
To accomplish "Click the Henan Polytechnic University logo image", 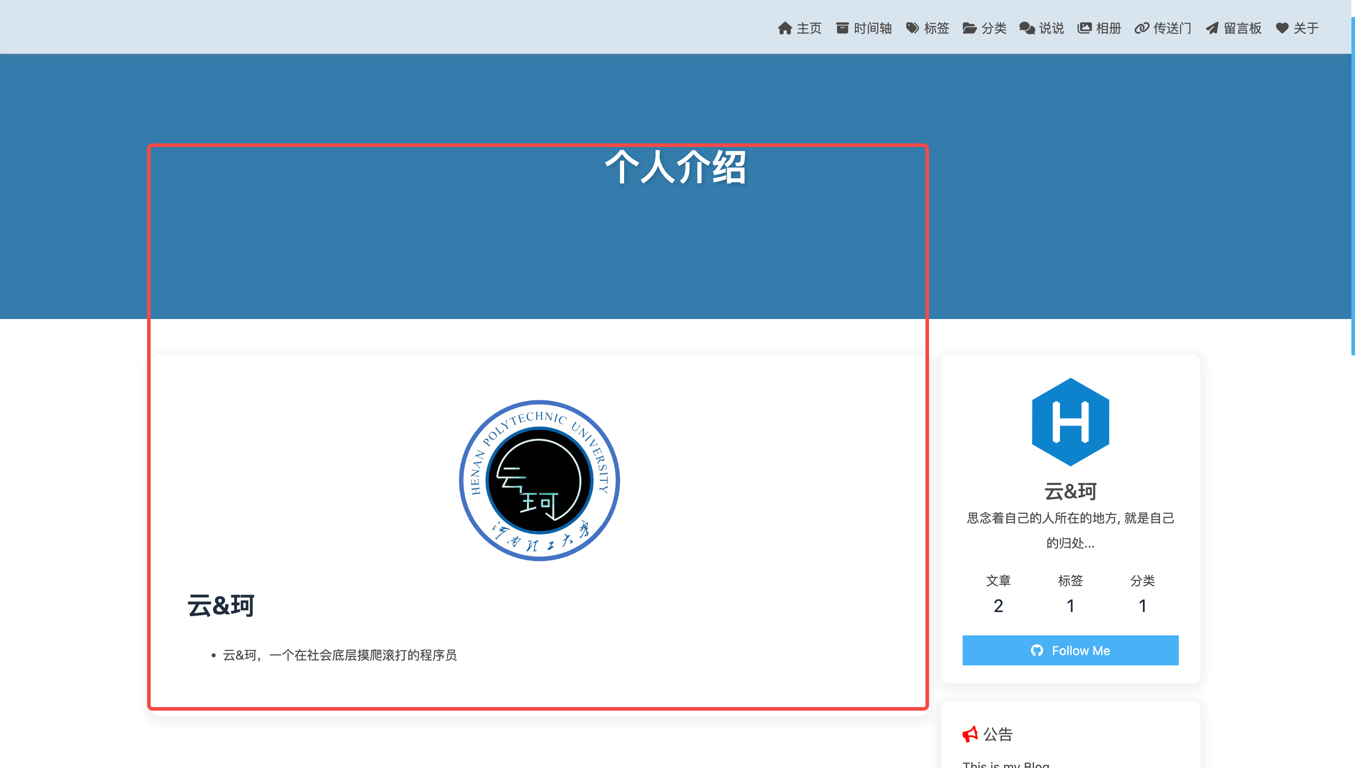I will point(539,480).
